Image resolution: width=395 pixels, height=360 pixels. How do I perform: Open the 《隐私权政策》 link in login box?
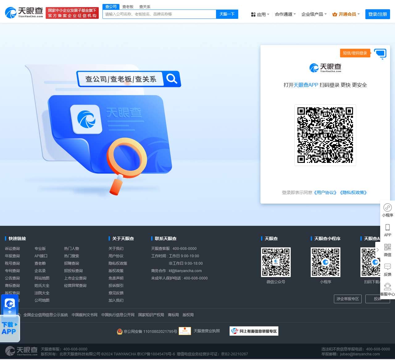click(x=353, y=192)
